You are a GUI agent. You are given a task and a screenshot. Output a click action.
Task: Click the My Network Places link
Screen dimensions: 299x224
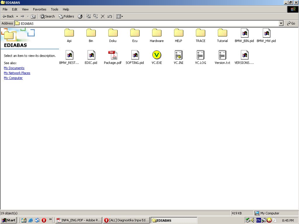point(17,73)
